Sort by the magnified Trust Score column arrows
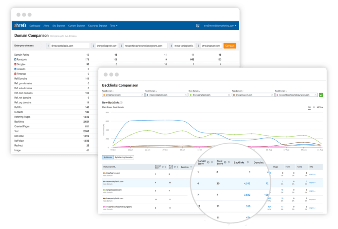338x229 pixels. click(229, 162)
